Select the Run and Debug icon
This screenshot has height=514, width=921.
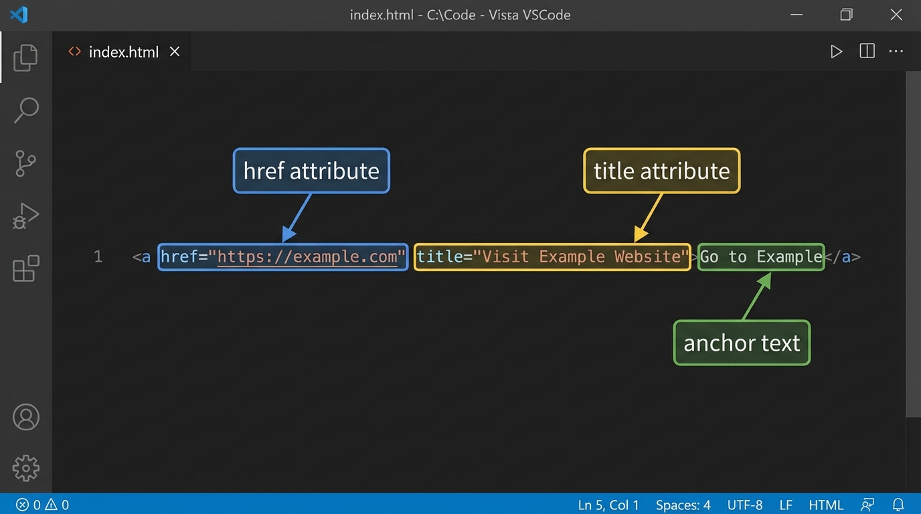coord(25,216)
